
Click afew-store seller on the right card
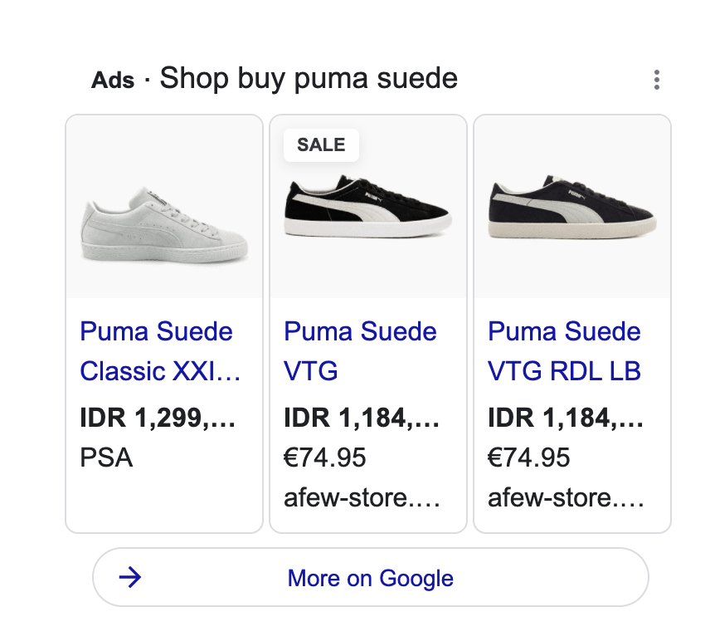pyautogui.click(x=566, y=498)
